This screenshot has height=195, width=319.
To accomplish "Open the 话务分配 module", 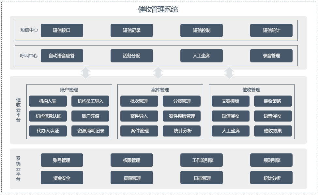I will (132, 56).
